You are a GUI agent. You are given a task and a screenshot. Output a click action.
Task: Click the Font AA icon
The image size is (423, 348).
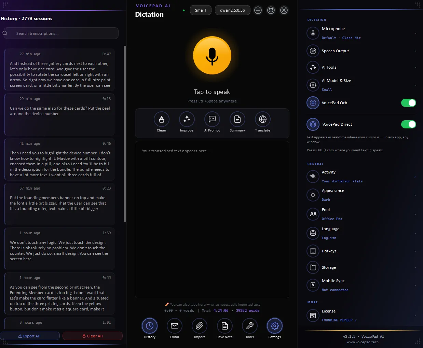(313, 214)
